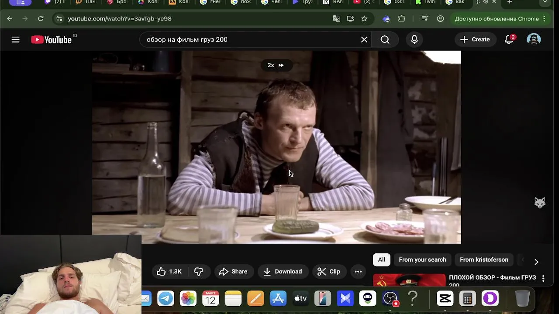Open the Chrome profile icon

point(440,19)
